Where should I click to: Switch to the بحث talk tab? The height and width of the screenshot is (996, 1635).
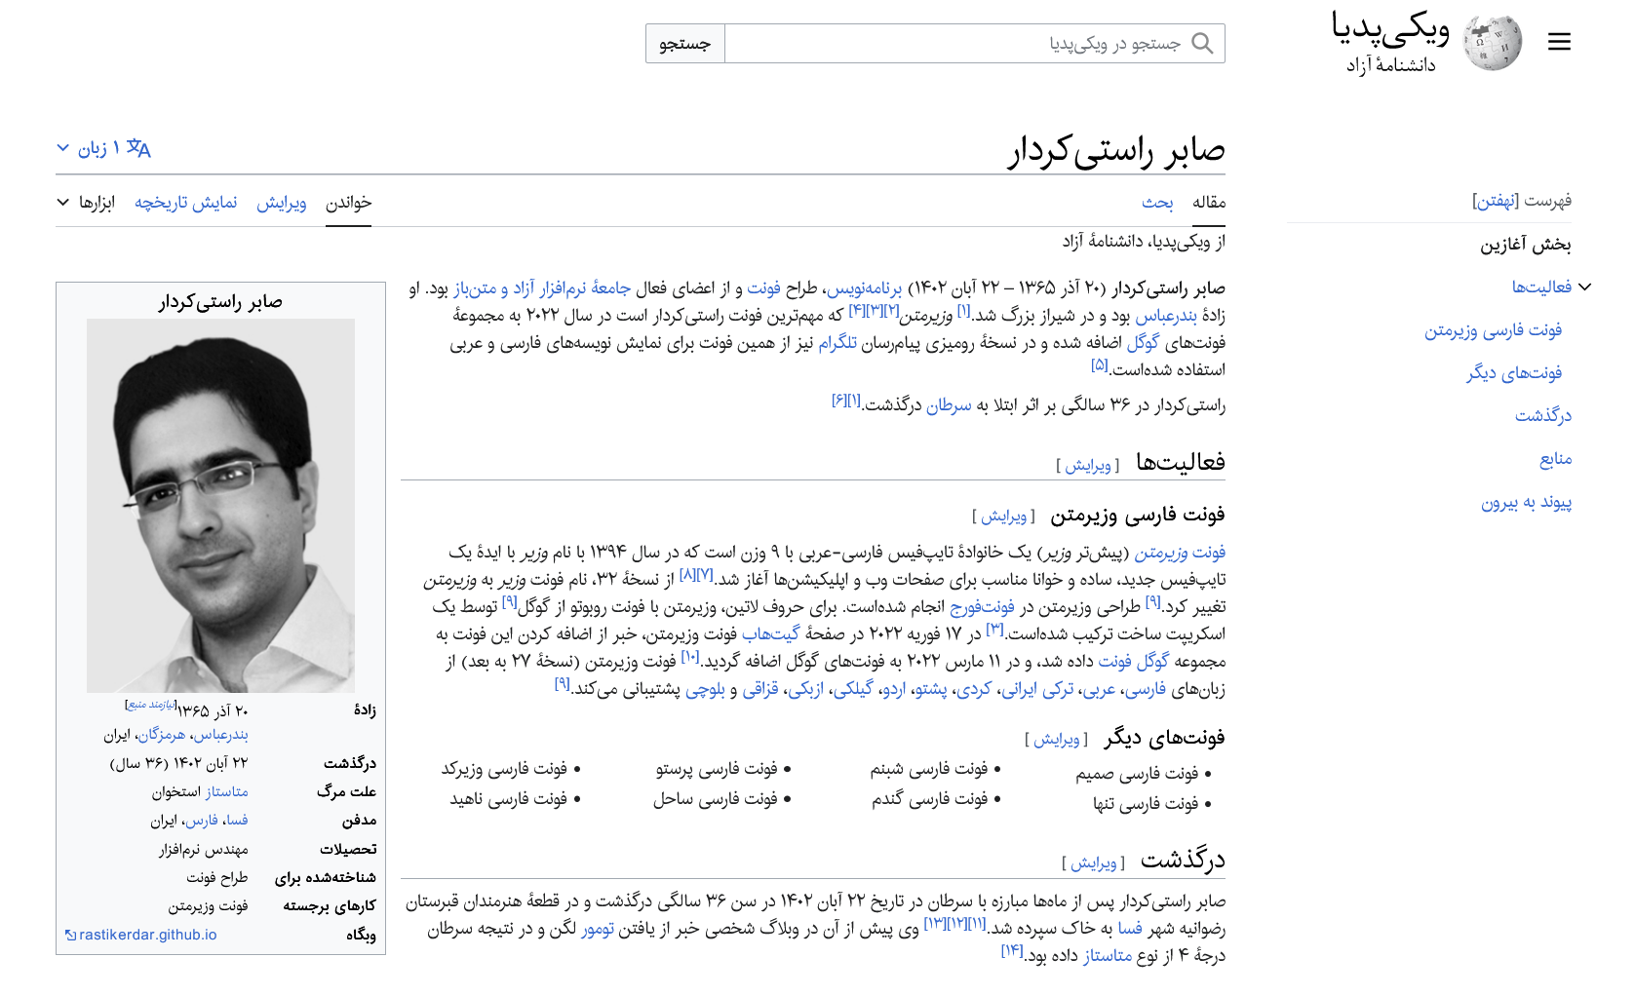[x=1157, y=203]
